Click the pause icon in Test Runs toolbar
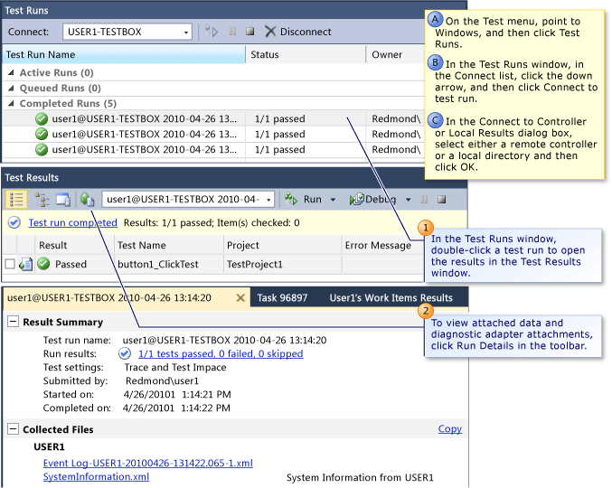The image size is (612, 488). coord(232,32)
